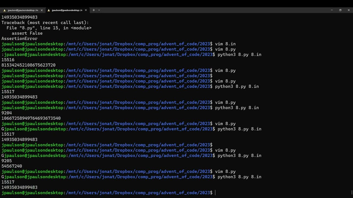This screenshot has width=353, height=198.
Task: Click the penguin icon on the active second tab
Action: 49,10
